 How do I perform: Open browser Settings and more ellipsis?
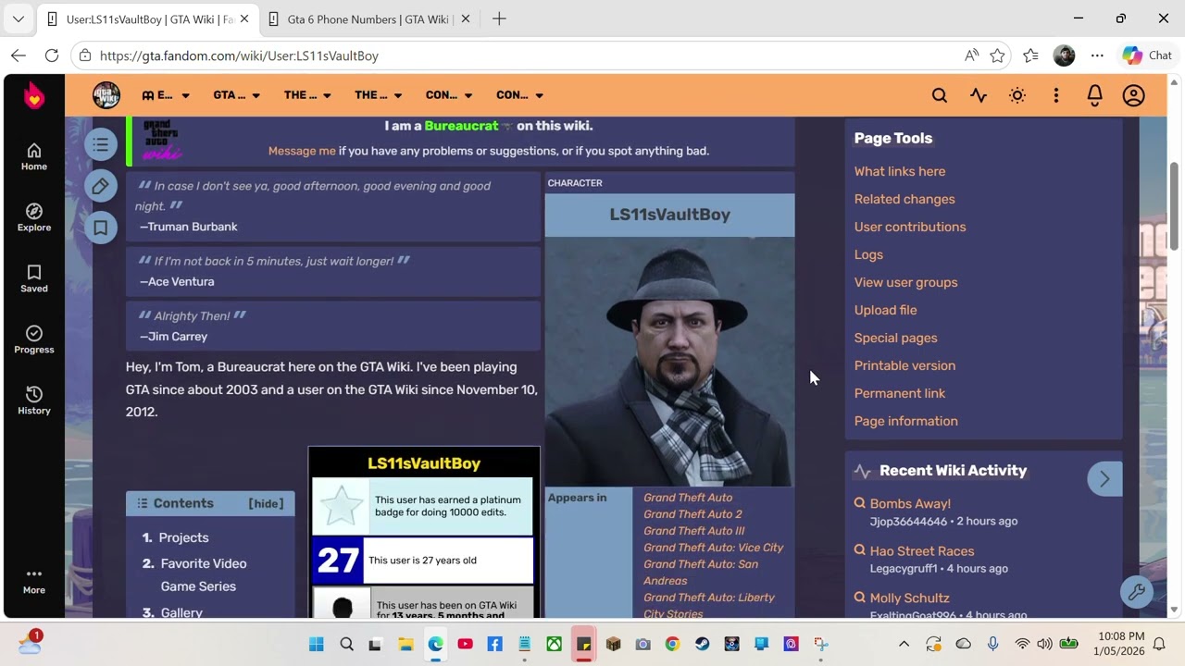(1097, 55)
